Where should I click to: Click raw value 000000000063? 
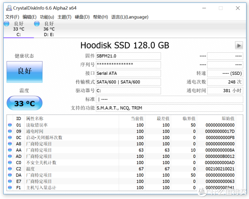click(x=220, y=182)
